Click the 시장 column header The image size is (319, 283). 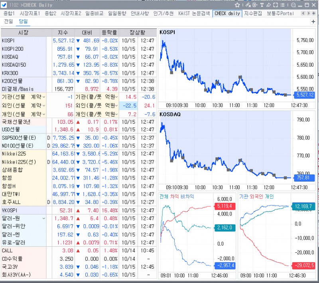(24, 32)
